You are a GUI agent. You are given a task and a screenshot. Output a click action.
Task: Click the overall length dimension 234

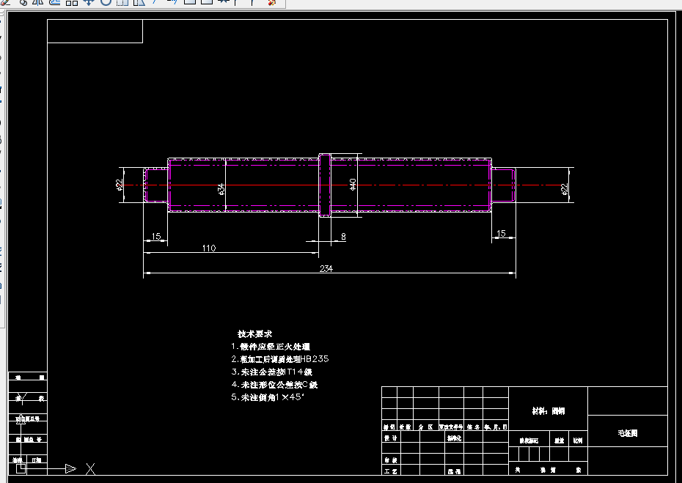326,268
